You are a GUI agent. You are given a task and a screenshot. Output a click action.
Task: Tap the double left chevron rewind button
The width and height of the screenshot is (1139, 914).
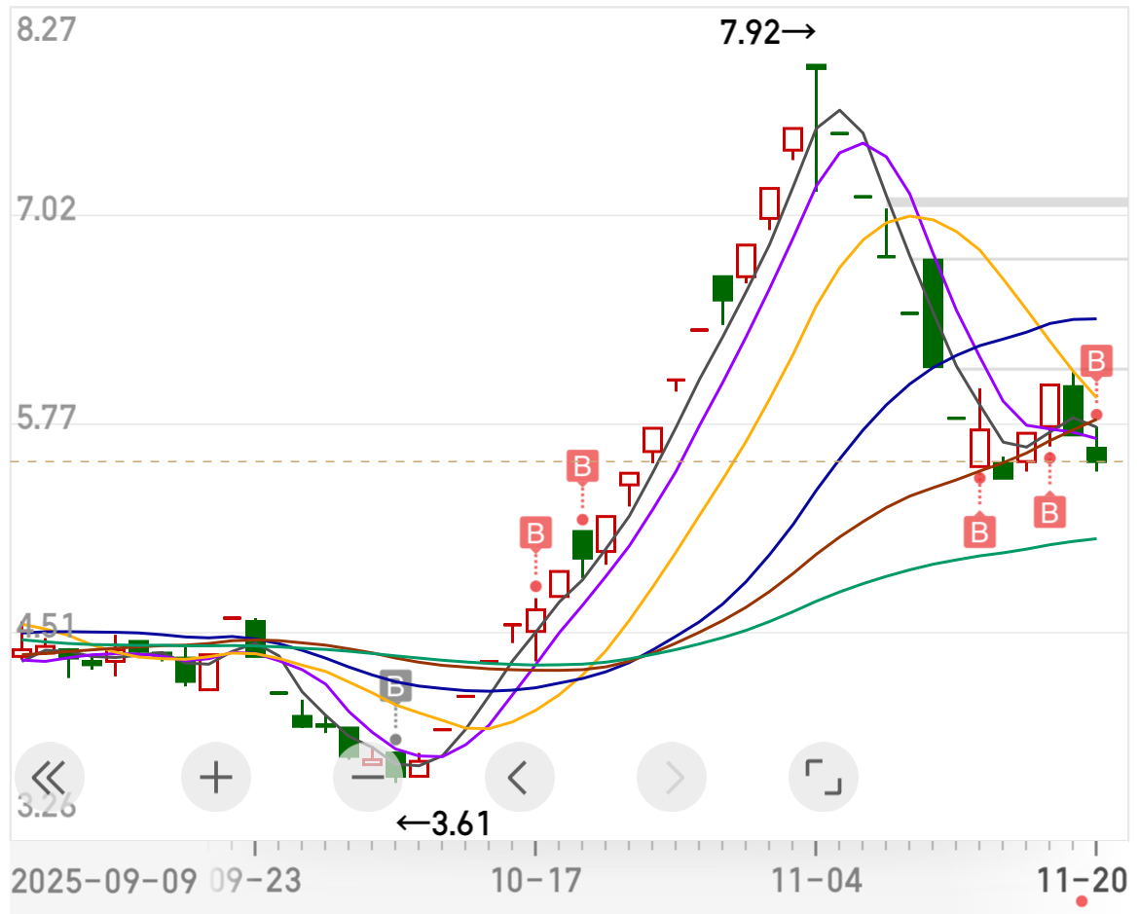50,777
